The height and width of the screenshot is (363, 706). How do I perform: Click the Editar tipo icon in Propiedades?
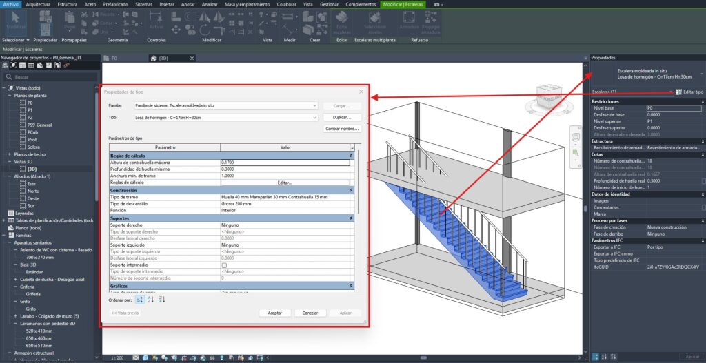(678, 92)
